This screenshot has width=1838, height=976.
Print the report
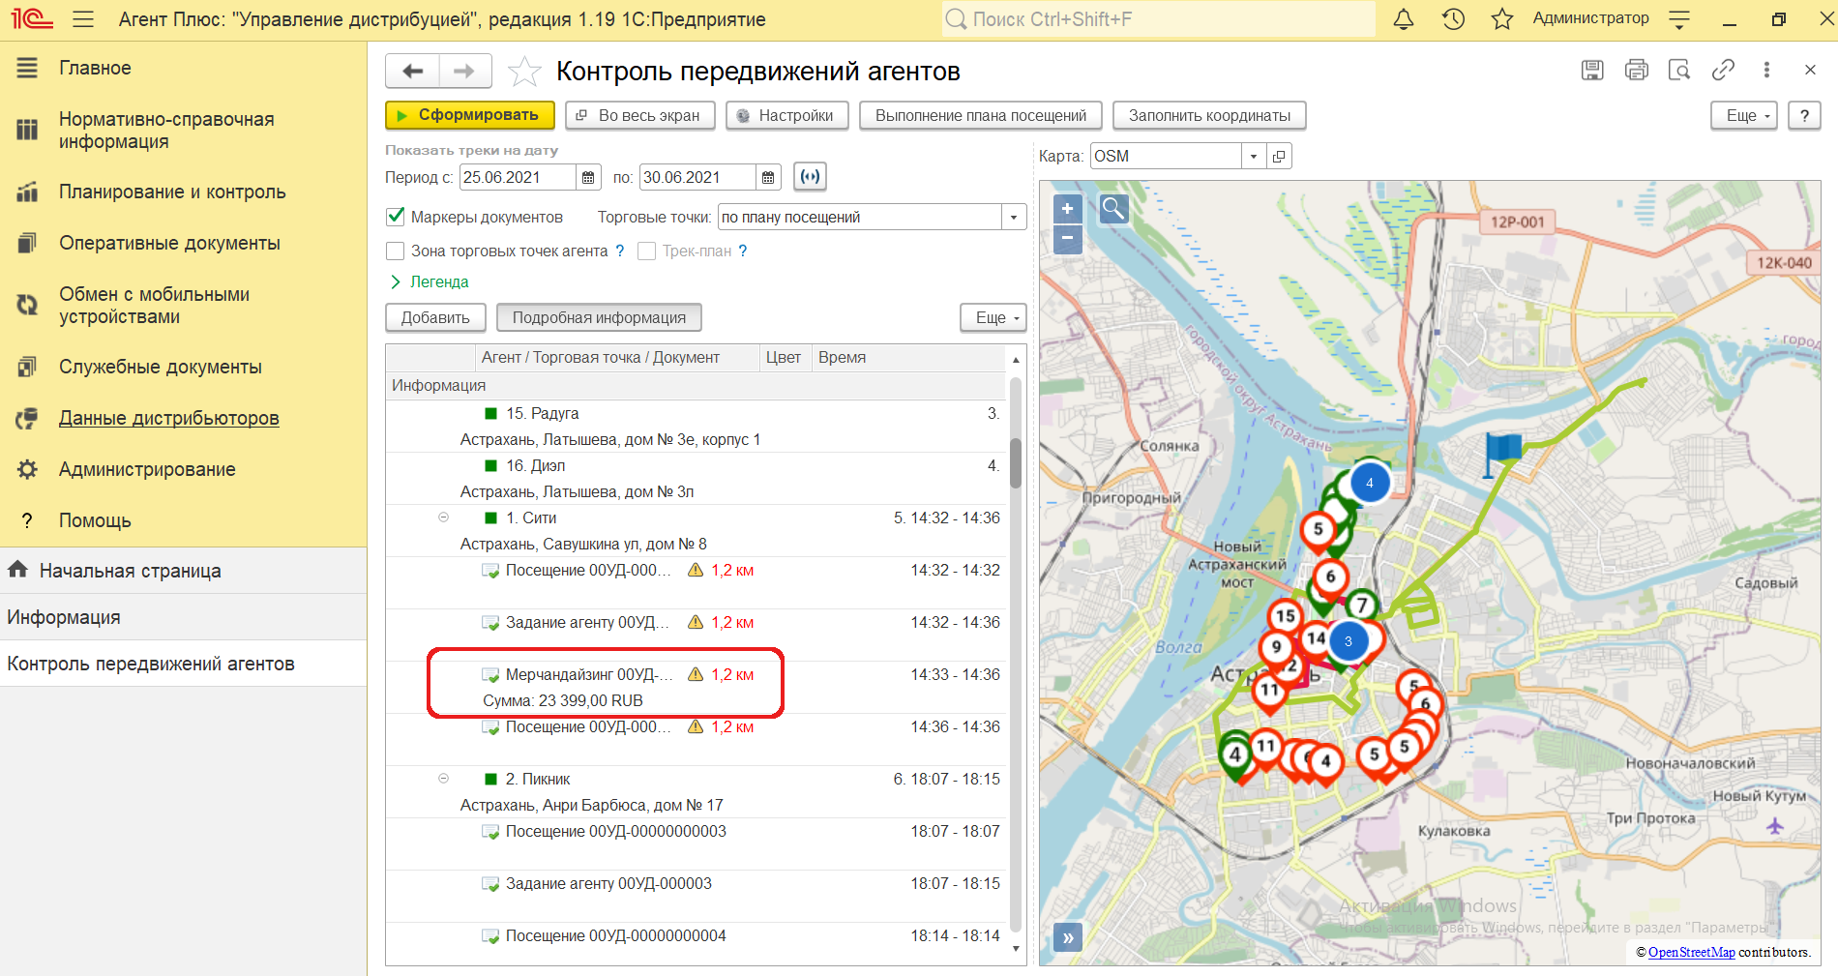tap(1636, 70)
